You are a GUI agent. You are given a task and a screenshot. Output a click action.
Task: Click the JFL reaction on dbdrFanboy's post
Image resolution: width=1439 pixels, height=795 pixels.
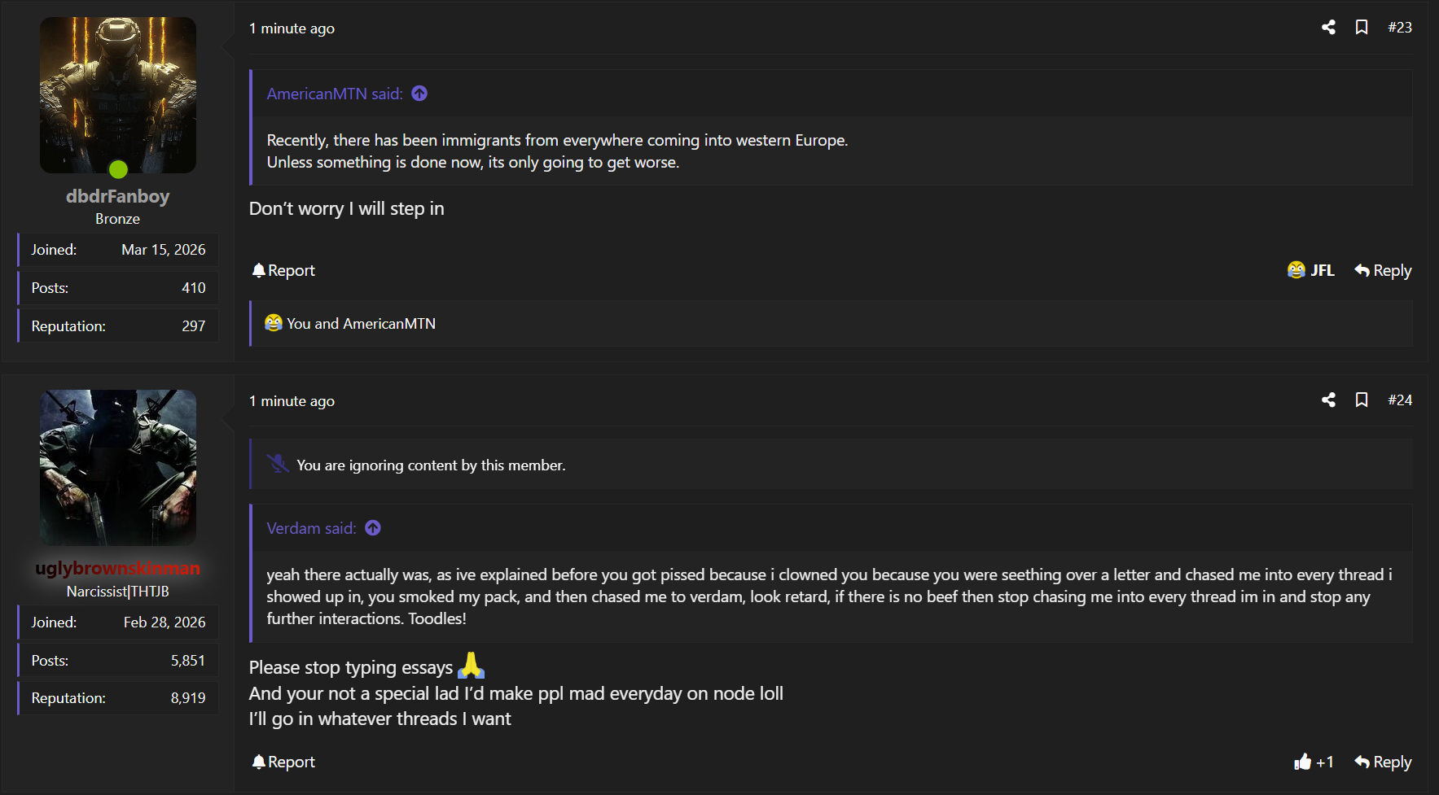(1310, 270)
